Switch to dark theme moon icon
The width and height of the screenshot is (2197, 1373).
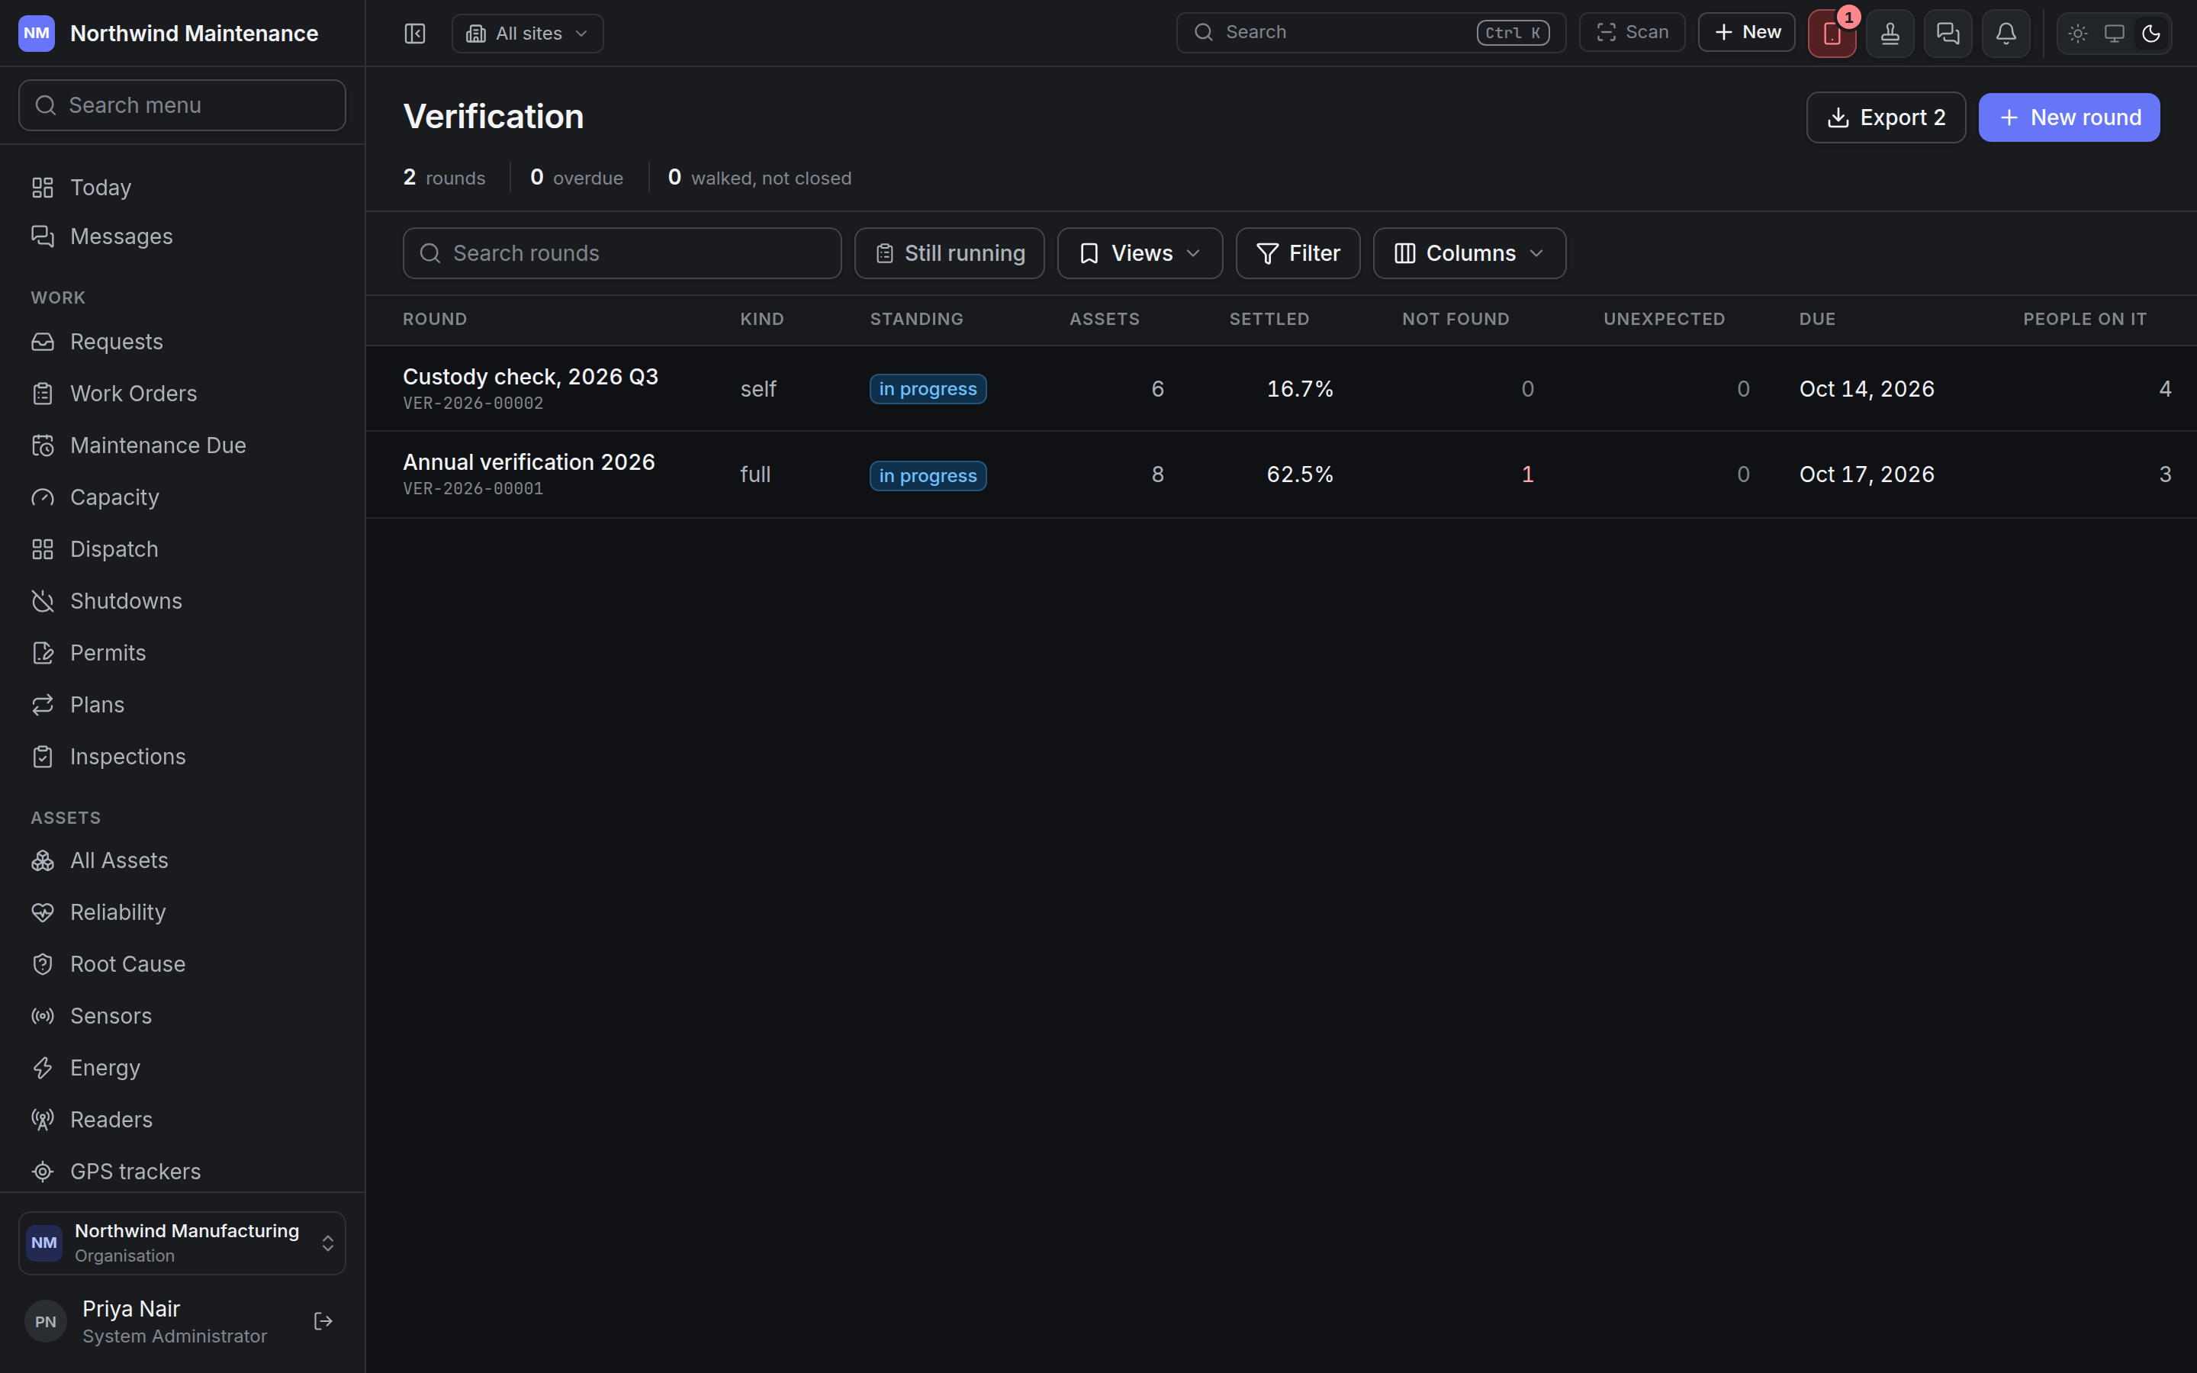[2150, 34]
